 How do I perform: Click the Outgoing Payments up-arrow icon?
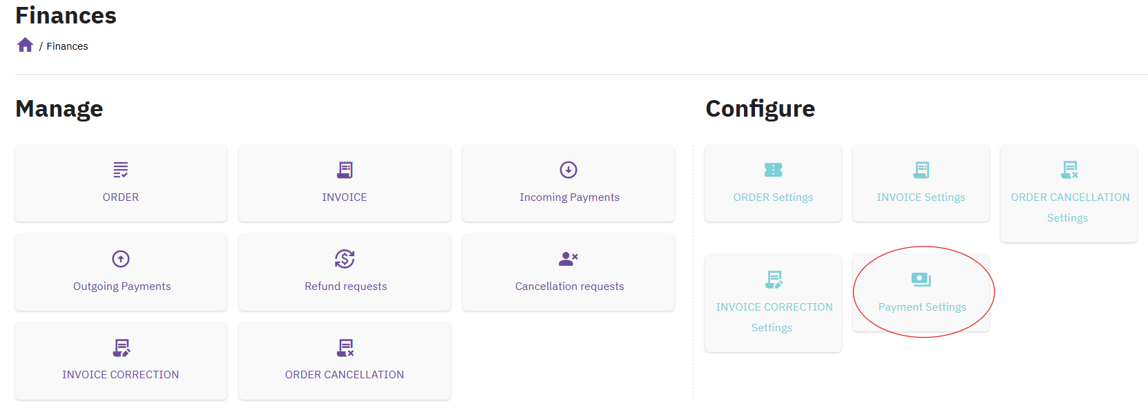tap(121, 259)
